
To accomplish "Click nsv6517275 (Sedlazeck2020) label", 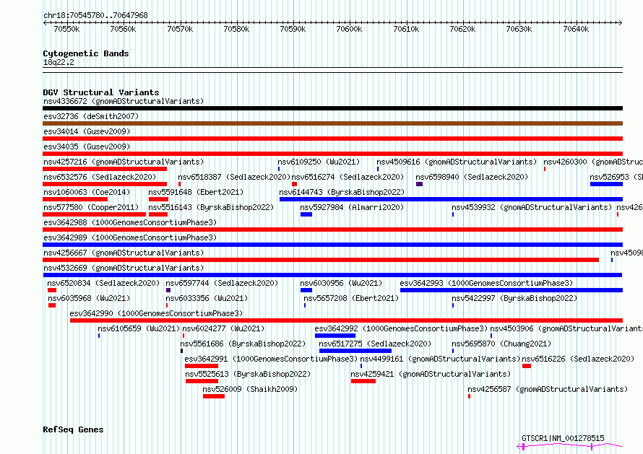I will coord(375,344).
